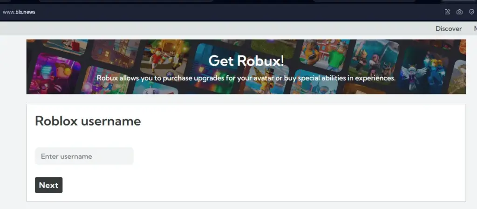Click the Robux description text in banner
Screen dimensions: 477x209
[246, 78]
